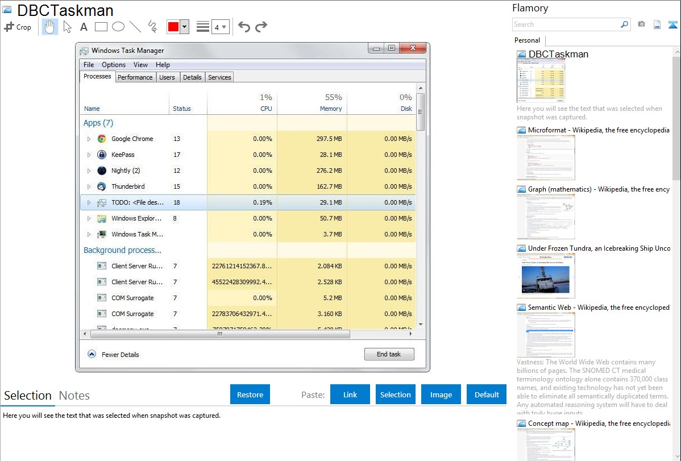Switch to the Users tab
This screenshot has height=461, width=681.
(x=167, y=77)
